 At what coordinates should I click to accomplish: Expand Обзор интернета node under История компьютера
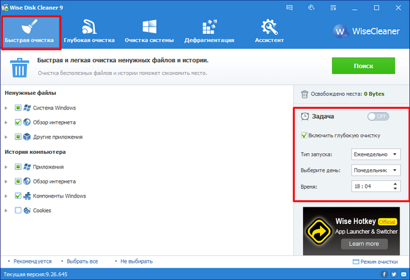6,181
